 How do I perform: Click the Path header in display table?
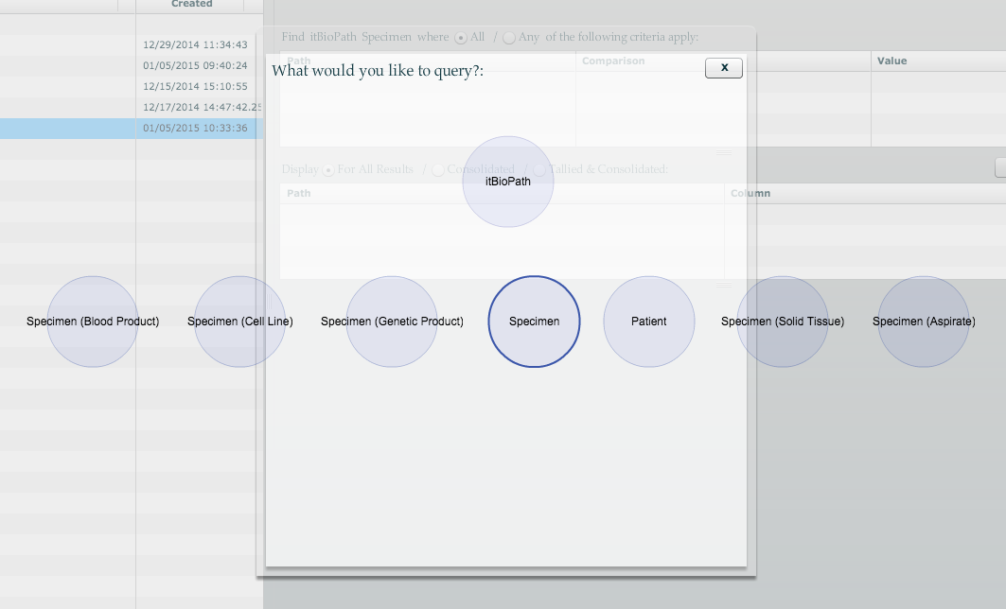coord(502,194)
